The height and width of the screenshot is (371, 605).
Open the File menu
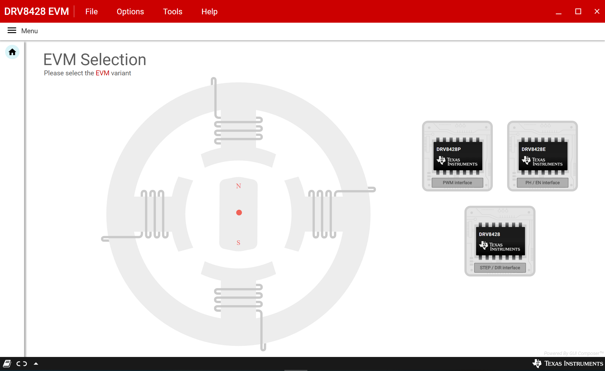pyautogui.click(x=90, y=12)
